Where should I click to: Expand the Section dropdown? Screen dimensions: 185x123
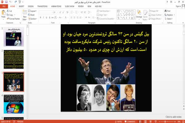point(33,19)
